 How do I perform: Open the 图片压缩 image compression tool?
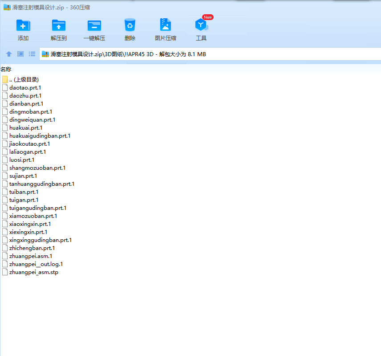[166, 25]
